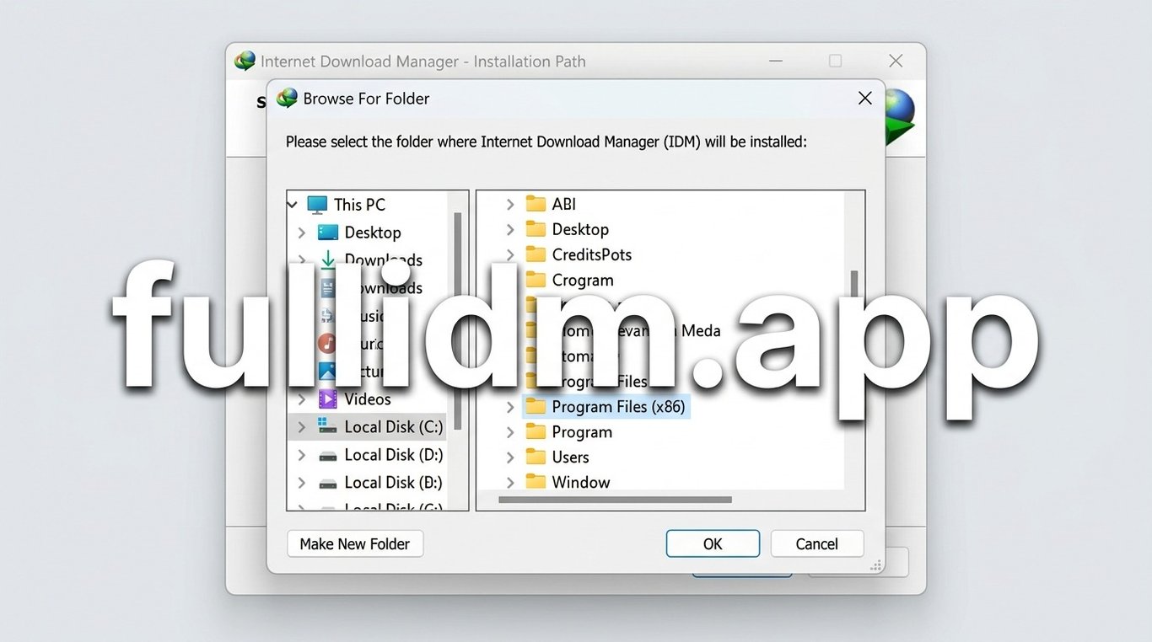Select the Desktop label in the right pane
Screen dimensions: 1152x642
(580, 229)
